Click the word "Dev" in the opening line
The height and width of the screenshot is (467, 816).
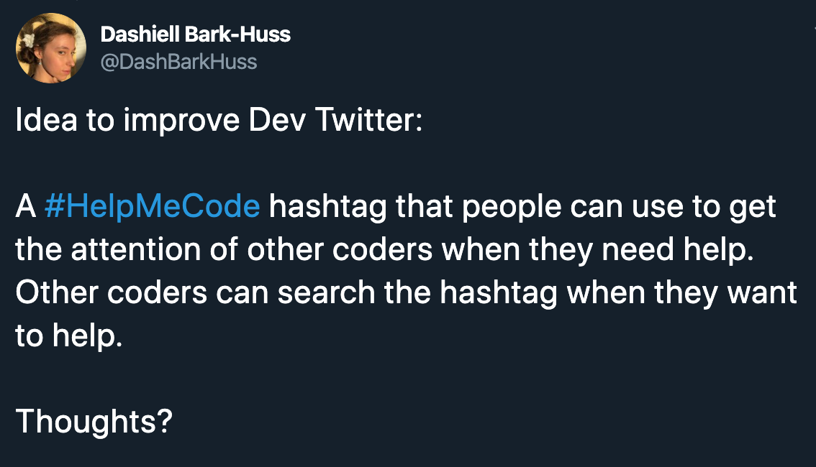(x=277, y=120)
